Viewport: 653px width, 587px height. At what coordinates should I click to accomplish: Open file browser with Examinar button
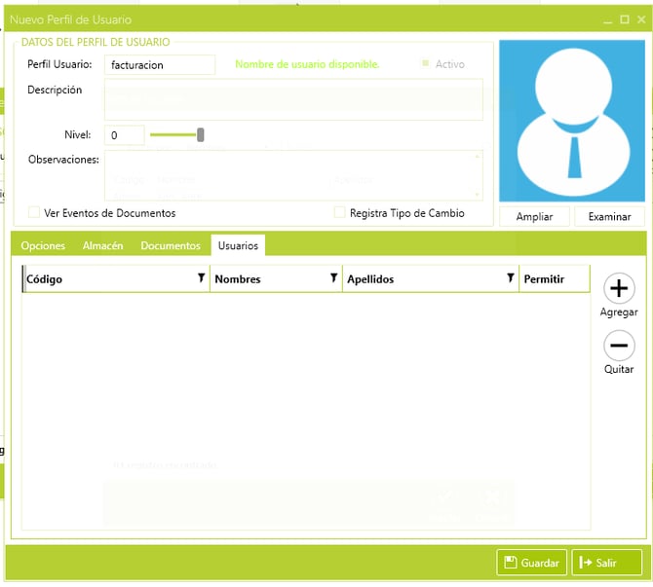pos(609,217)
